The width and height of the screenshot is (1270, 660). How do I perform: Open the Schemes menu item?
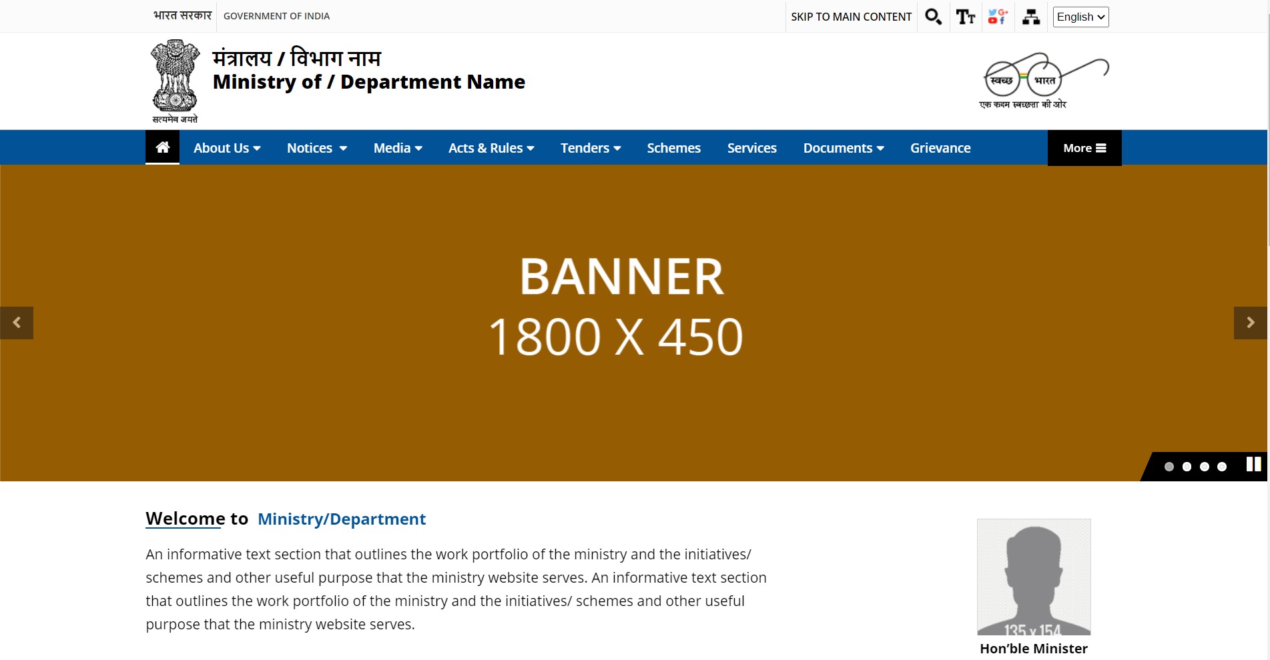(x=673, y=148)
